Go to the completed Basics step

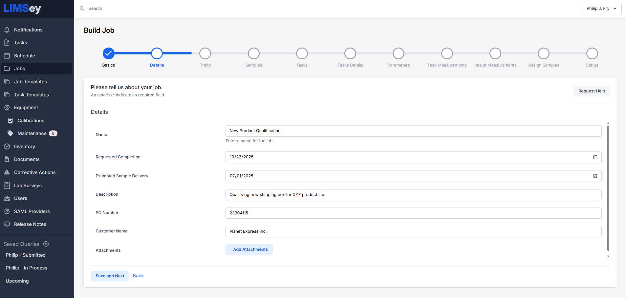109,53
